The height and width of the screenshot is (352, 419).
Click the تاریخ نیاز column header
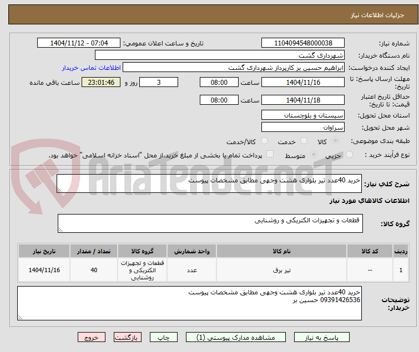coord(44,251)
